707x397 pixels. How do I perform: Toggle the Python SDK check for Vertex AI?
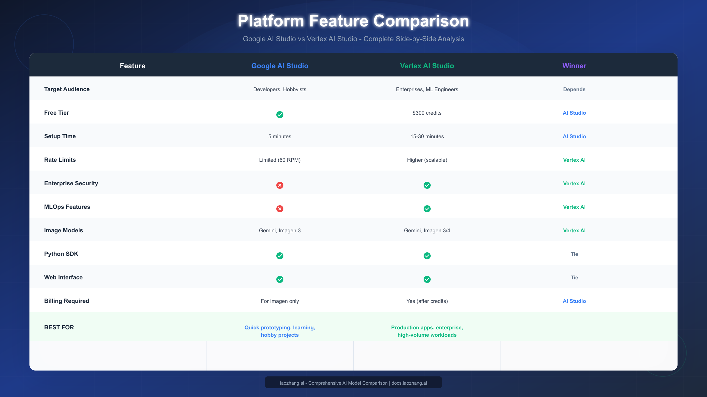tap(427, 256)
